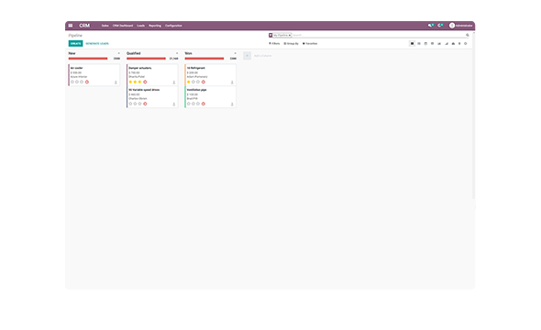The height and width of the screenshot is (330, 541).
Task: Set first priority star on Air cooler card
Action: (72, 82)
